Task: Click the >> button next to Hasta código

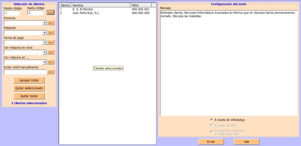Action: click(x=51, y=13)
